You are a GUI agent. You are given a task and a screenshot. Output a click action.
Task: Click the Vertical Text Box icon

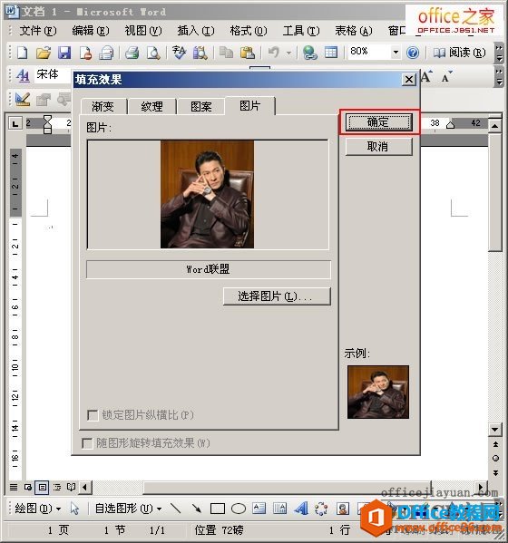279,509
